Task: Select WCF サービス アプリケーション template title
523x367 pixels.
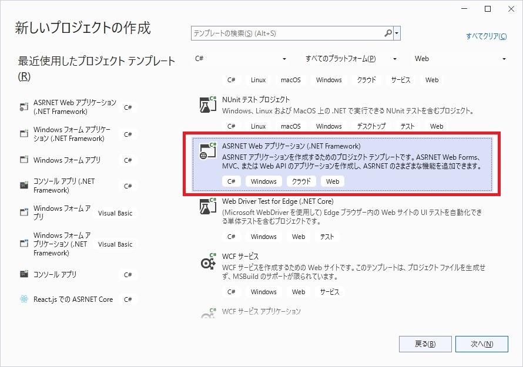Action: pos(261,311)
